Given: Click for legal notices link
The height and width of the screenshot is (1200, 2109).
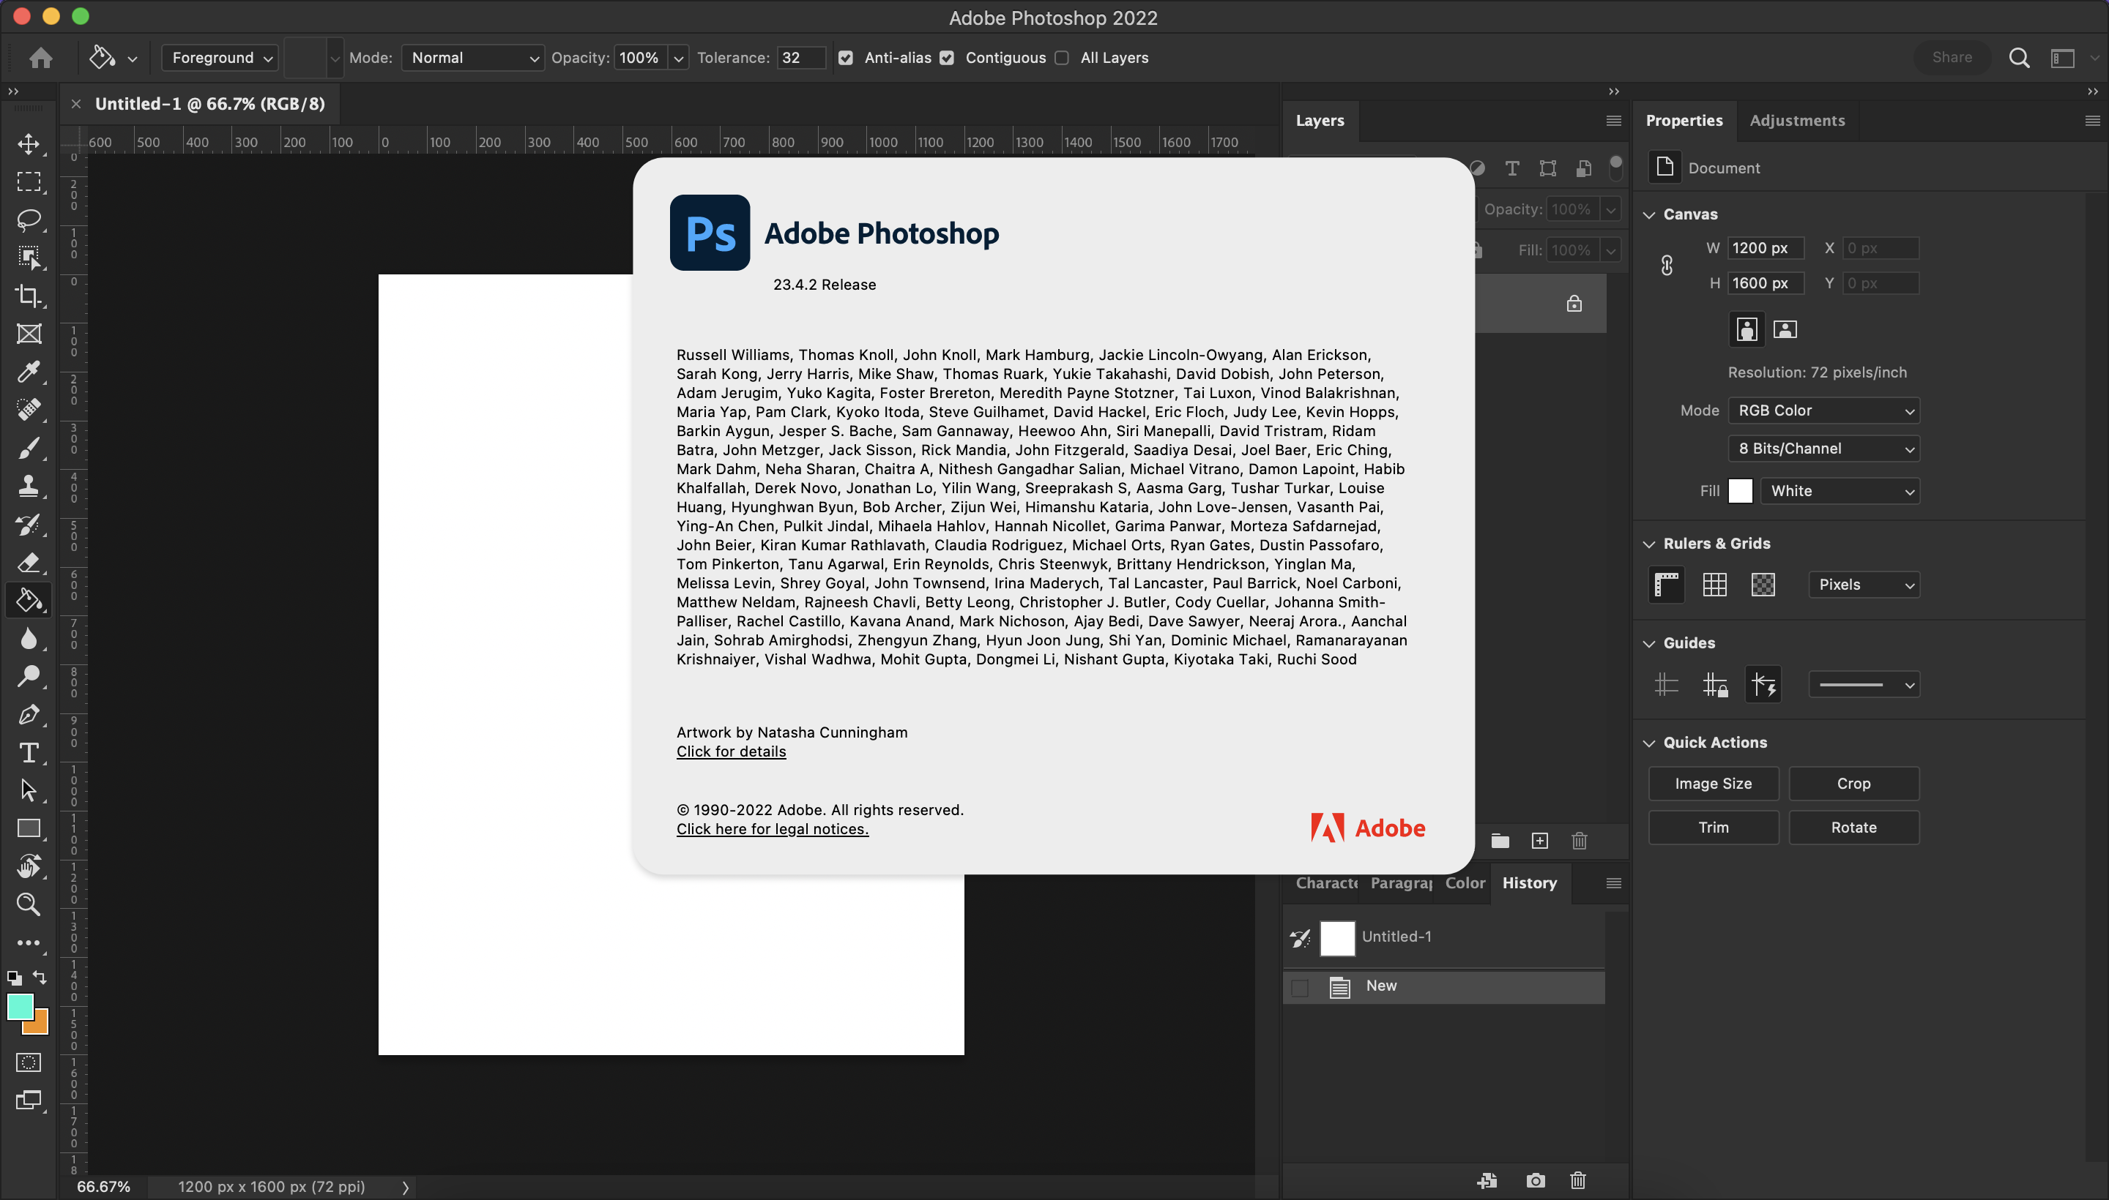Looking at the screenshot, I should click(x=772, y=828).
